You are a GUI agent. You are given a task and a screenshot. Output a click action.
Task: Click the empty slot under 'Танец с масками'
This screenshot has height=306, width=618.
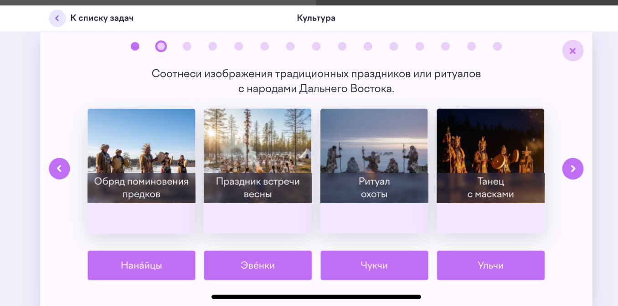point(491,218)
